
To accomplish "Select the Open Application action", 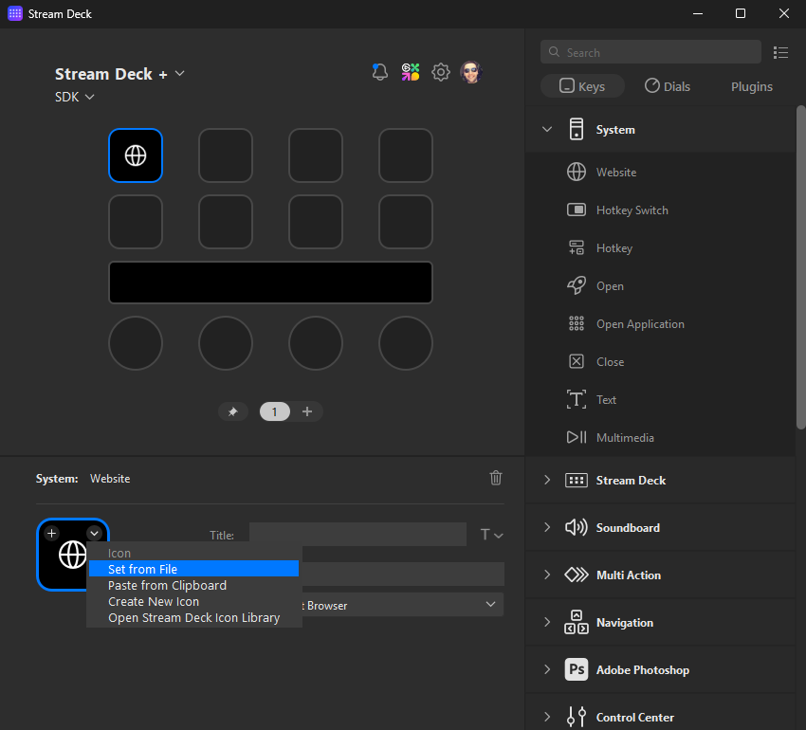I will pos(639,324).
